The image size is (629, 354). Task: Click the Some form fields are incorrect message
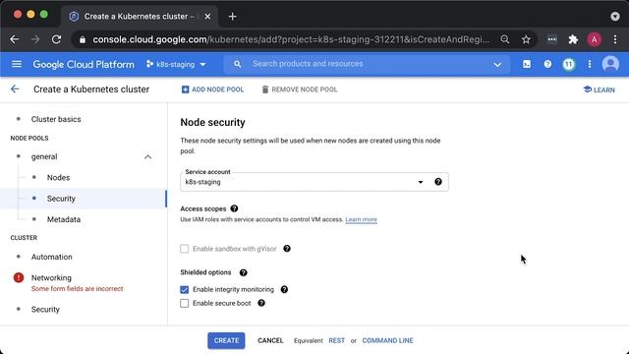[77, 288]
